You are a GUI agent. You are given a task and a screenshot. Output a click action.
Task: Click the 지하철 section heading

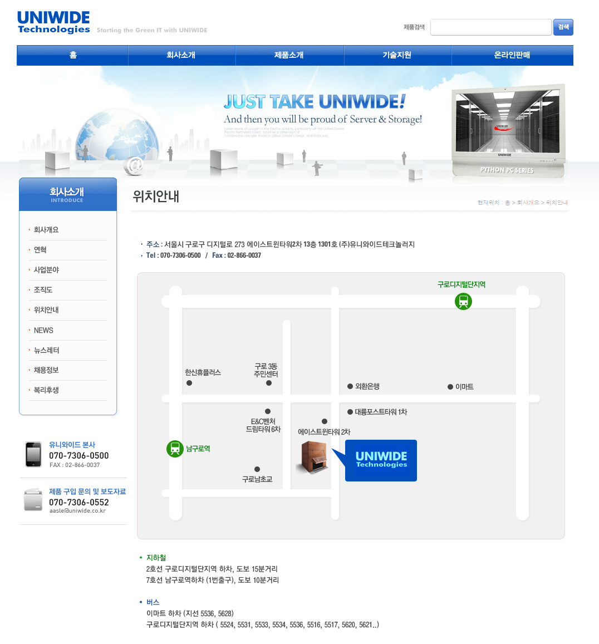click(156, 558)
